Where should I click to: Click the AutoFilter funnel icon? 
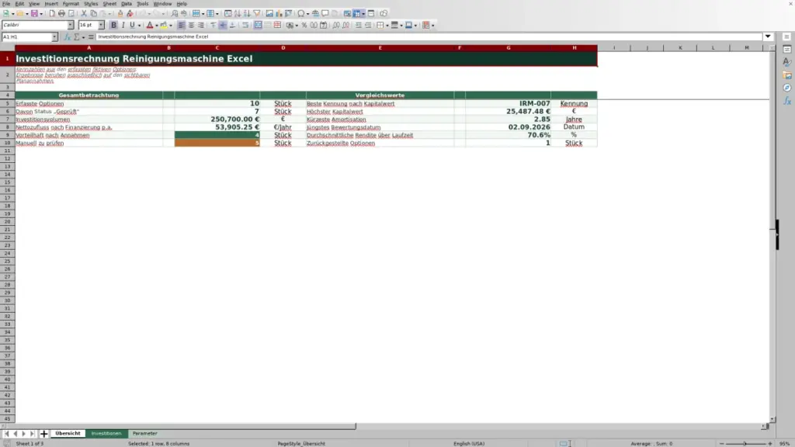tap(256, 14)
